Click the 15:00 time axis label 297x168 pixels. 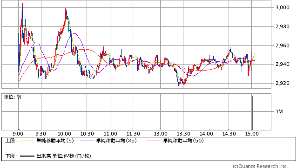(x=252, y=134)
